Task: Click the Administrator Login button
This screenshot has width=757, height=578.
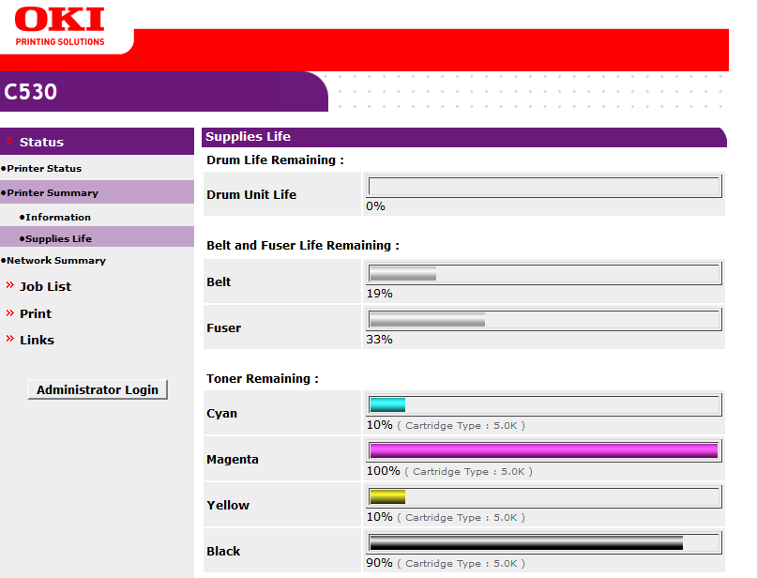Action: pos(98,389)
